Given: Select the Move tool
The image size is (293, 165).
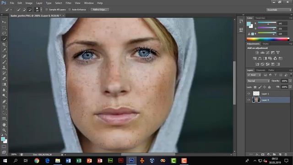Looking at the screenshot, I should (4, 22).
